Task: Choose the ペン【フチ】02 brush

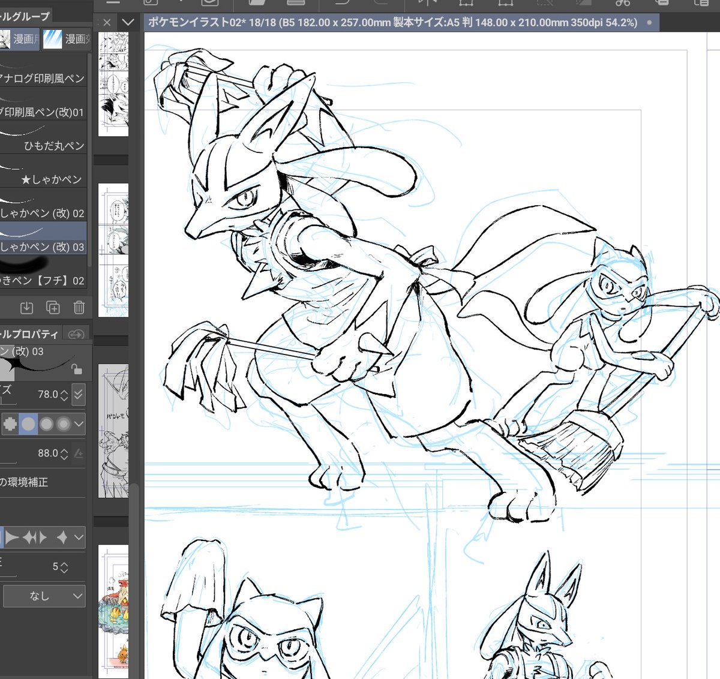Action: pos(43,272)
